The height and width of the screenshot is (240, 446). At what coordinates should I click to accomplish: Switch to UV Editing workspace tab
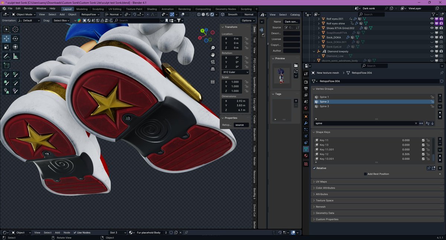click(115, 9)
